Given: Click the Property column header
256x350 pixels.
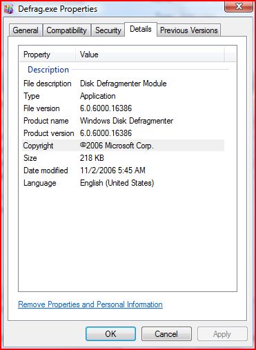Looking at the screenshot, I should pos(48,55).
